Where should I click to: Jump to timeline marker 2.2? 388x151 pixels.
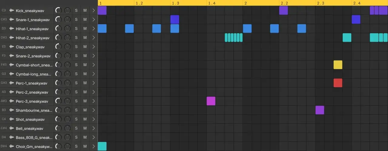285,3
